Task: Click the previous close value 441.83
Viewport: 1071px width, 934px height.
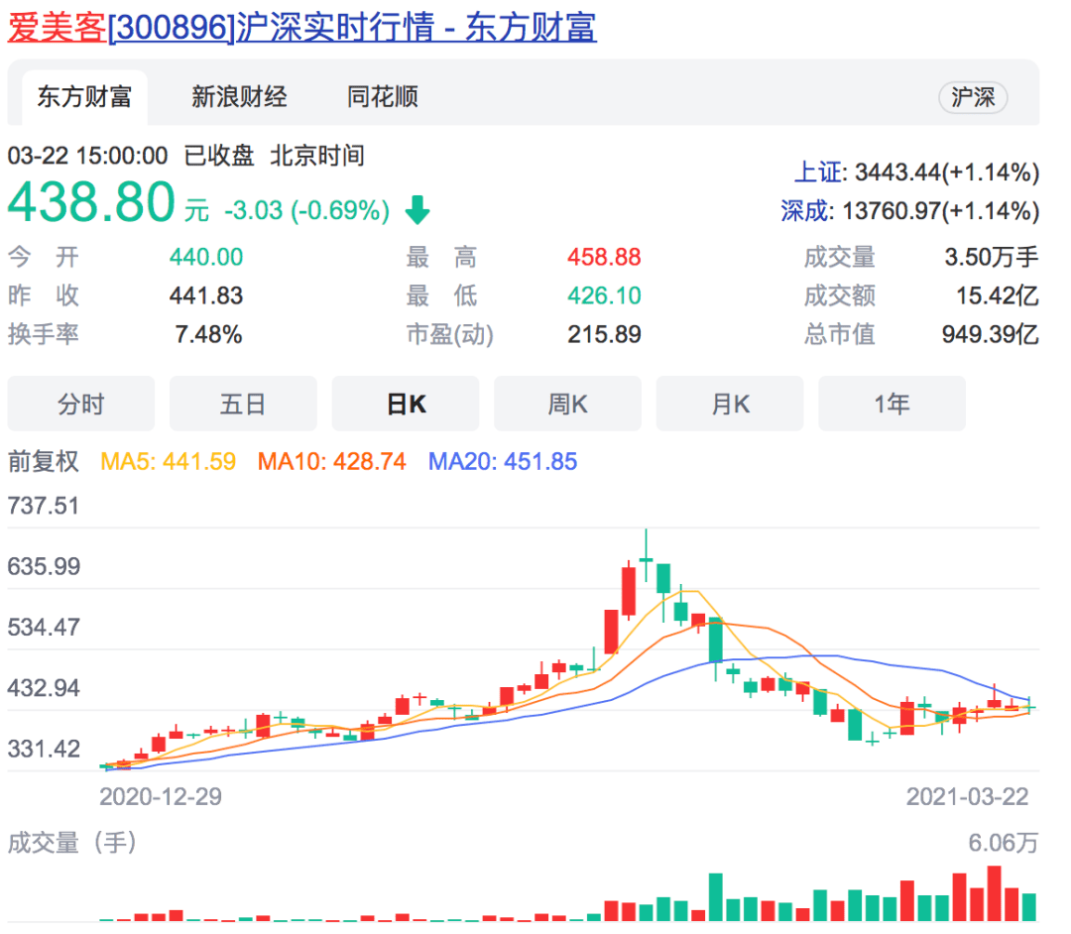Action: [206, 295]
